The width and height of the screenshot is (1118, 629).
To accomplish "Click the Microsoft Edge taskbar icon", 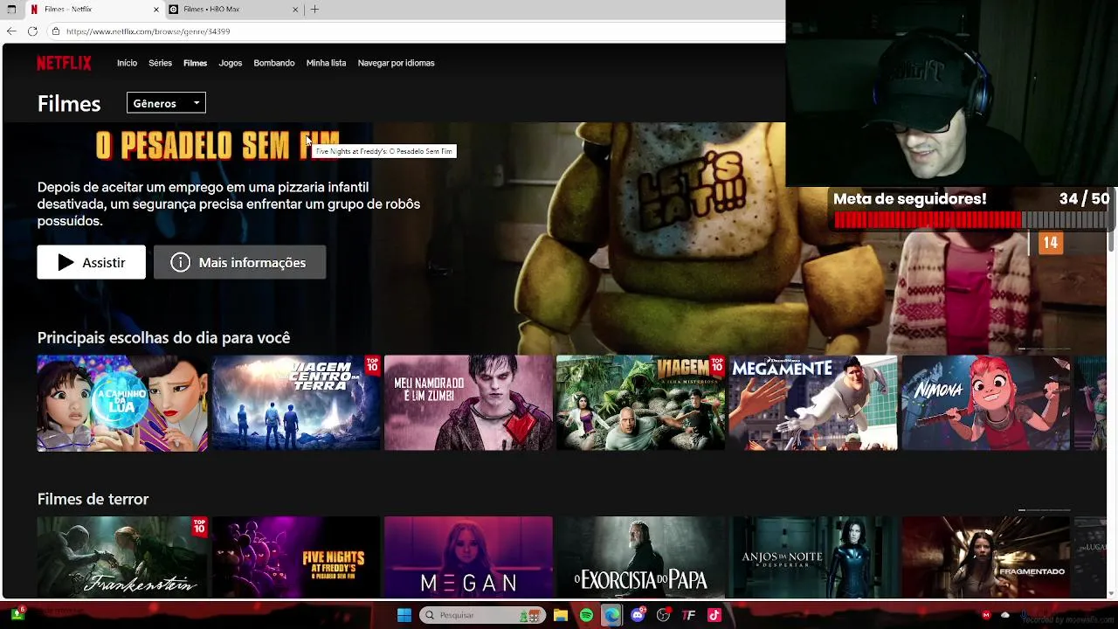I will pyautogui.click(x=611, y=615).
